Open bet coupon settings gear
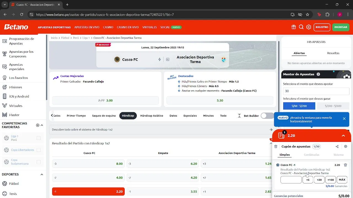This screenshot has height=198, width=353. tap(346, 147)
